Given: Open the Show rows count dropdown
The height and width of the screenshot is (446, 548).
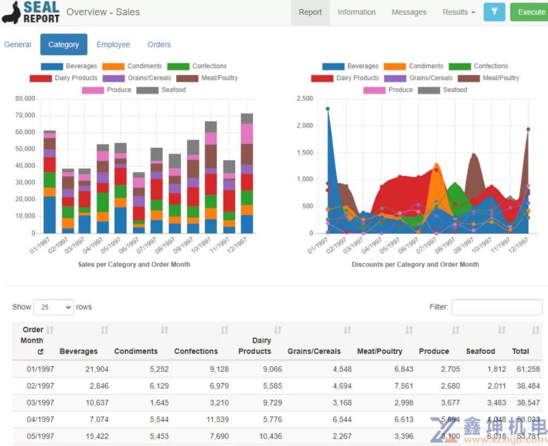Looking at the screenshot, I should pyautogui.click(x=54, y=307).
